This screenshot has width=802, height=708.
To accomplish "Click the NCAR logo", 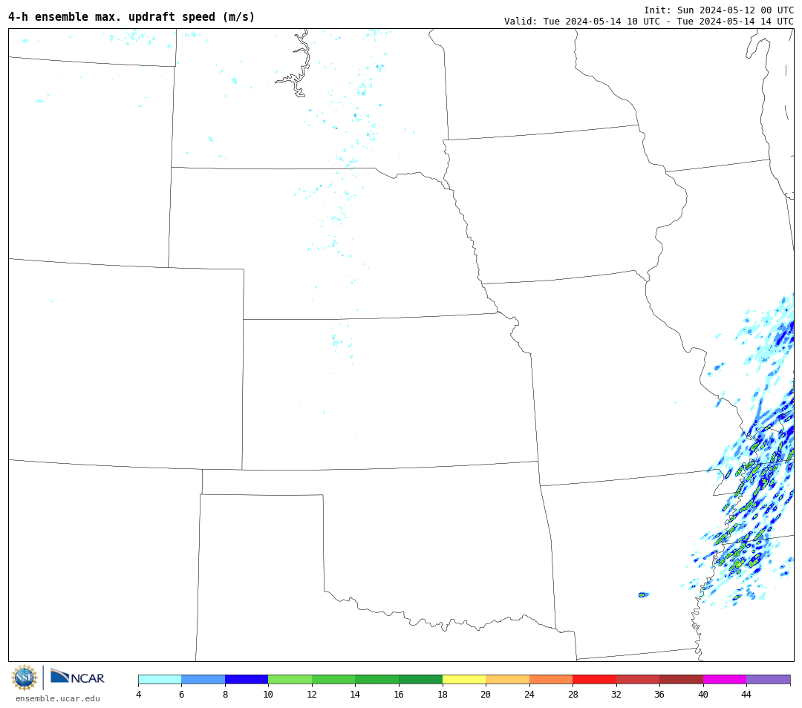I will pyautogui.click(x=77, y=677).
